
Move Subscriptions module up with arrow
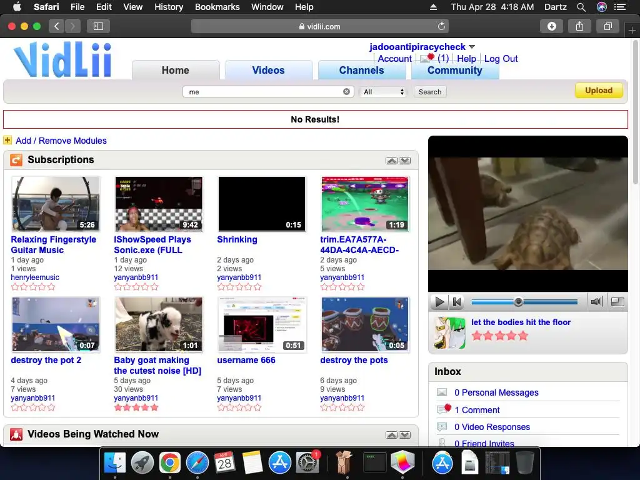point(391,161)
